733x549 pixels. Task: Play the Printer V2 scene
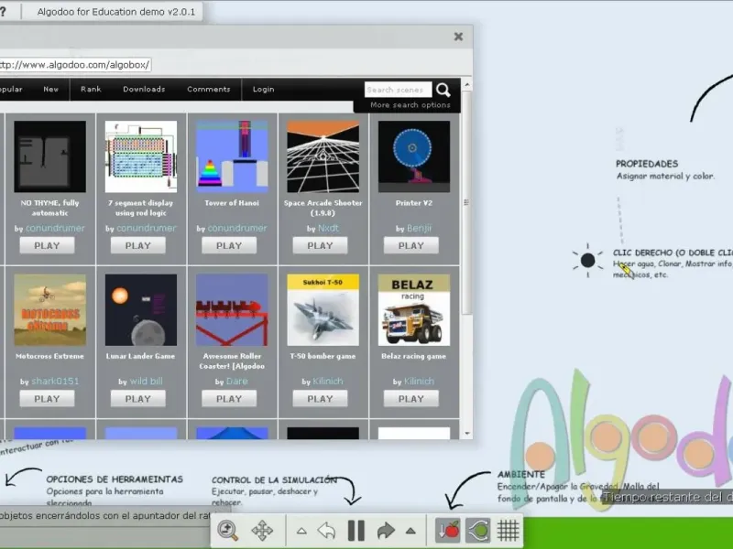coord(411,245)
